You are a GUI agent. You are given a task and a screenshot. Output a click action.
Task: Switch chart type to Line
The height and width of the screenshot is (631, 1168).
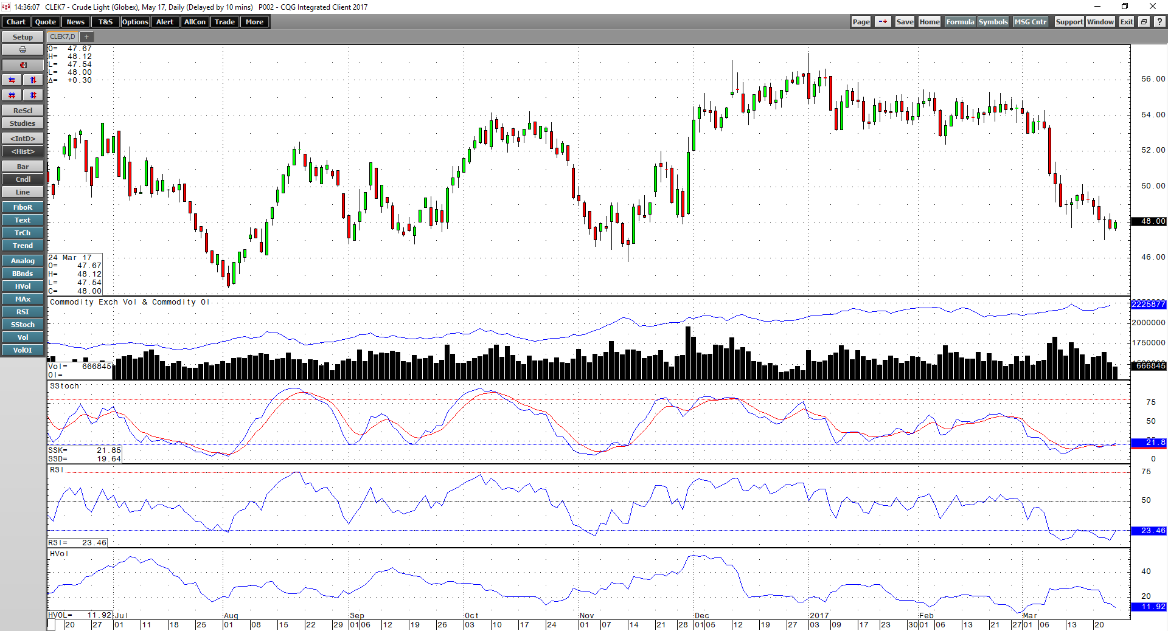(23, 192)
